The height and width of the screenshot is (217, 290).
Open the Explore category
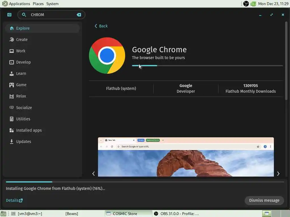pos(42,28)
